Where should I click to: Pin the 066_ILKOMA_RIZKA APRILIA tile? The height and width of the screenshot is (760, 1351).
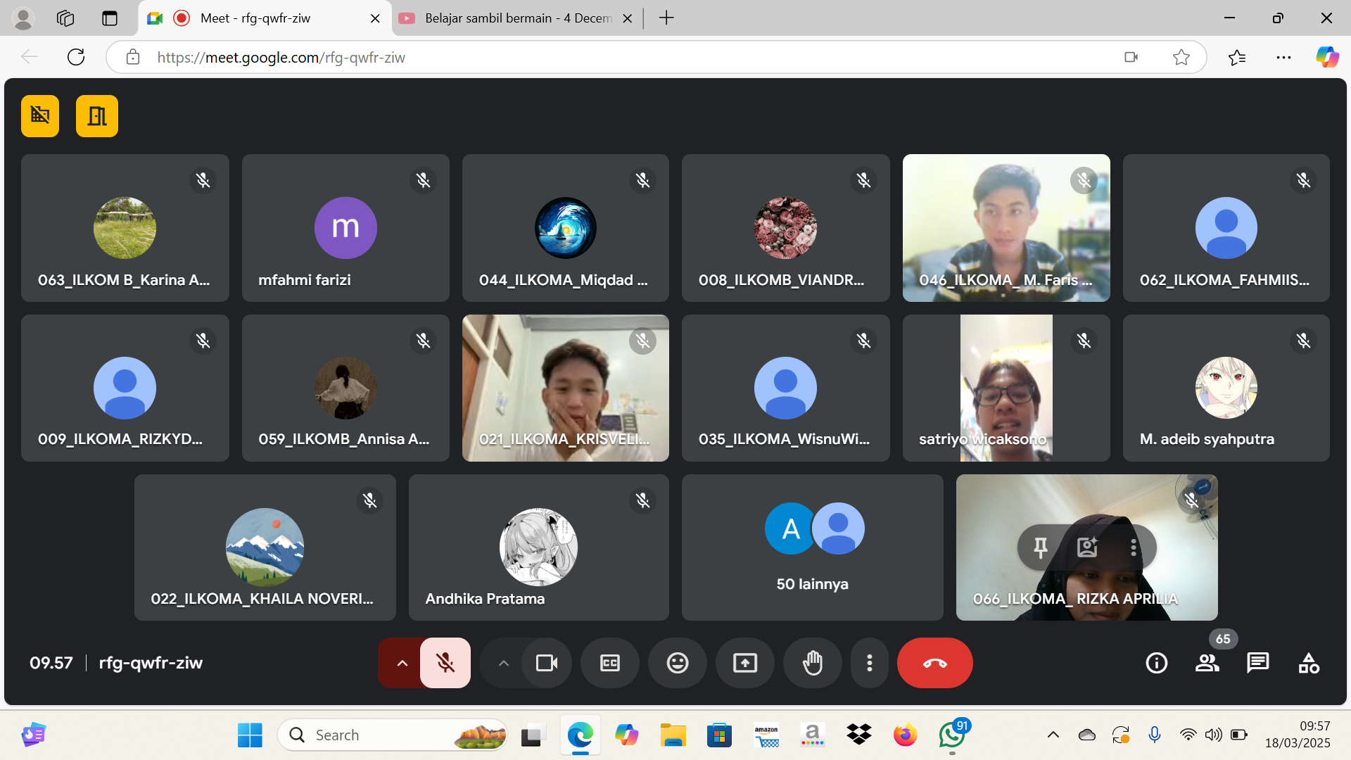pos(1040,547)
